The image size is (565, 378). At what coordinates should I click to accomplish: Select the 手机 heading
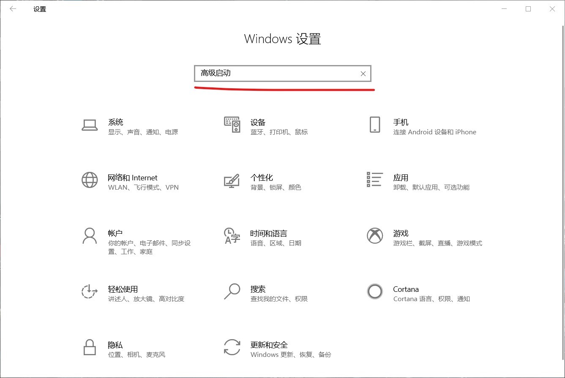[401, 122]
